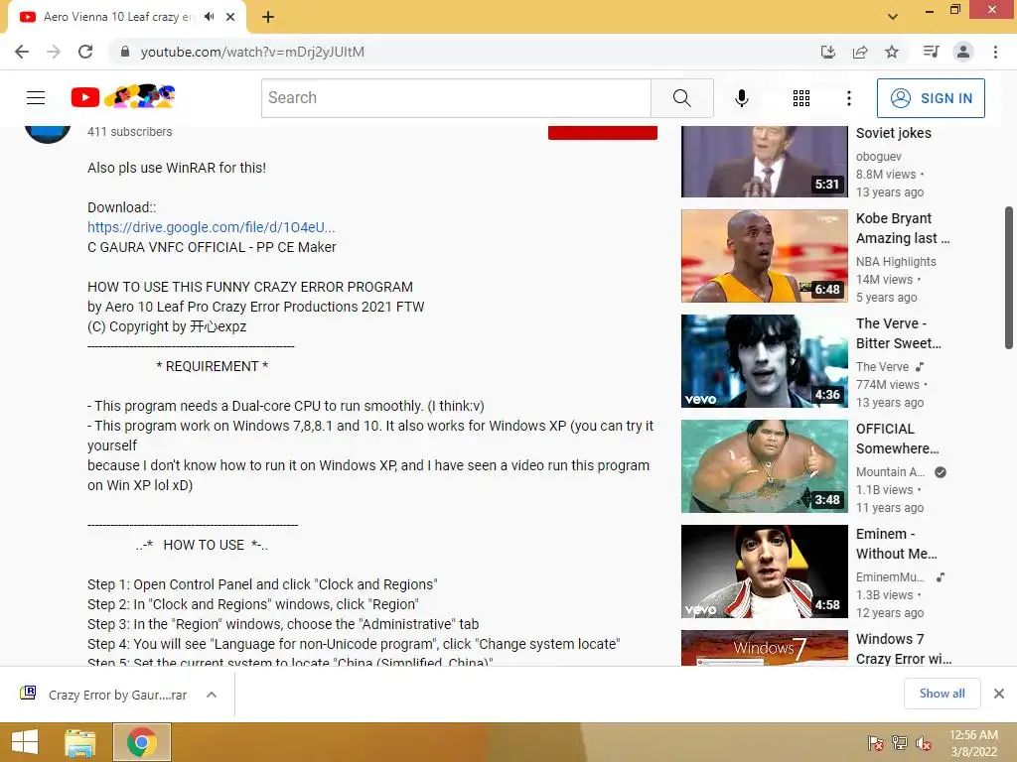Click the red subscribe button

[603, 132]
